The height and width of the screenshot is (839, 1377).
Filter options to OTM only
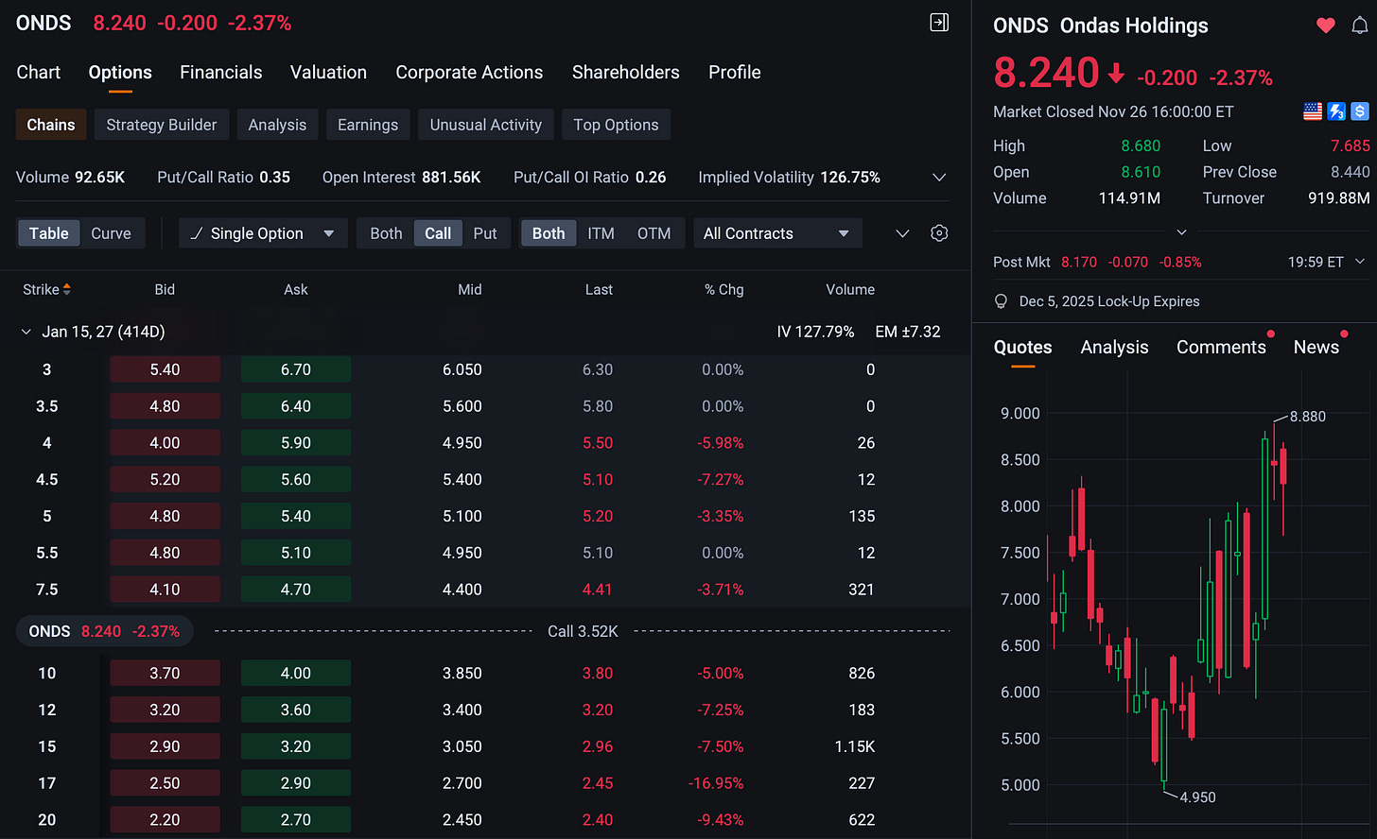pos(654,233)
